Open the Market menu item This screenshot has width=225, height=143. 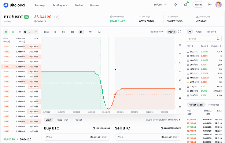(x=79, y=5)
